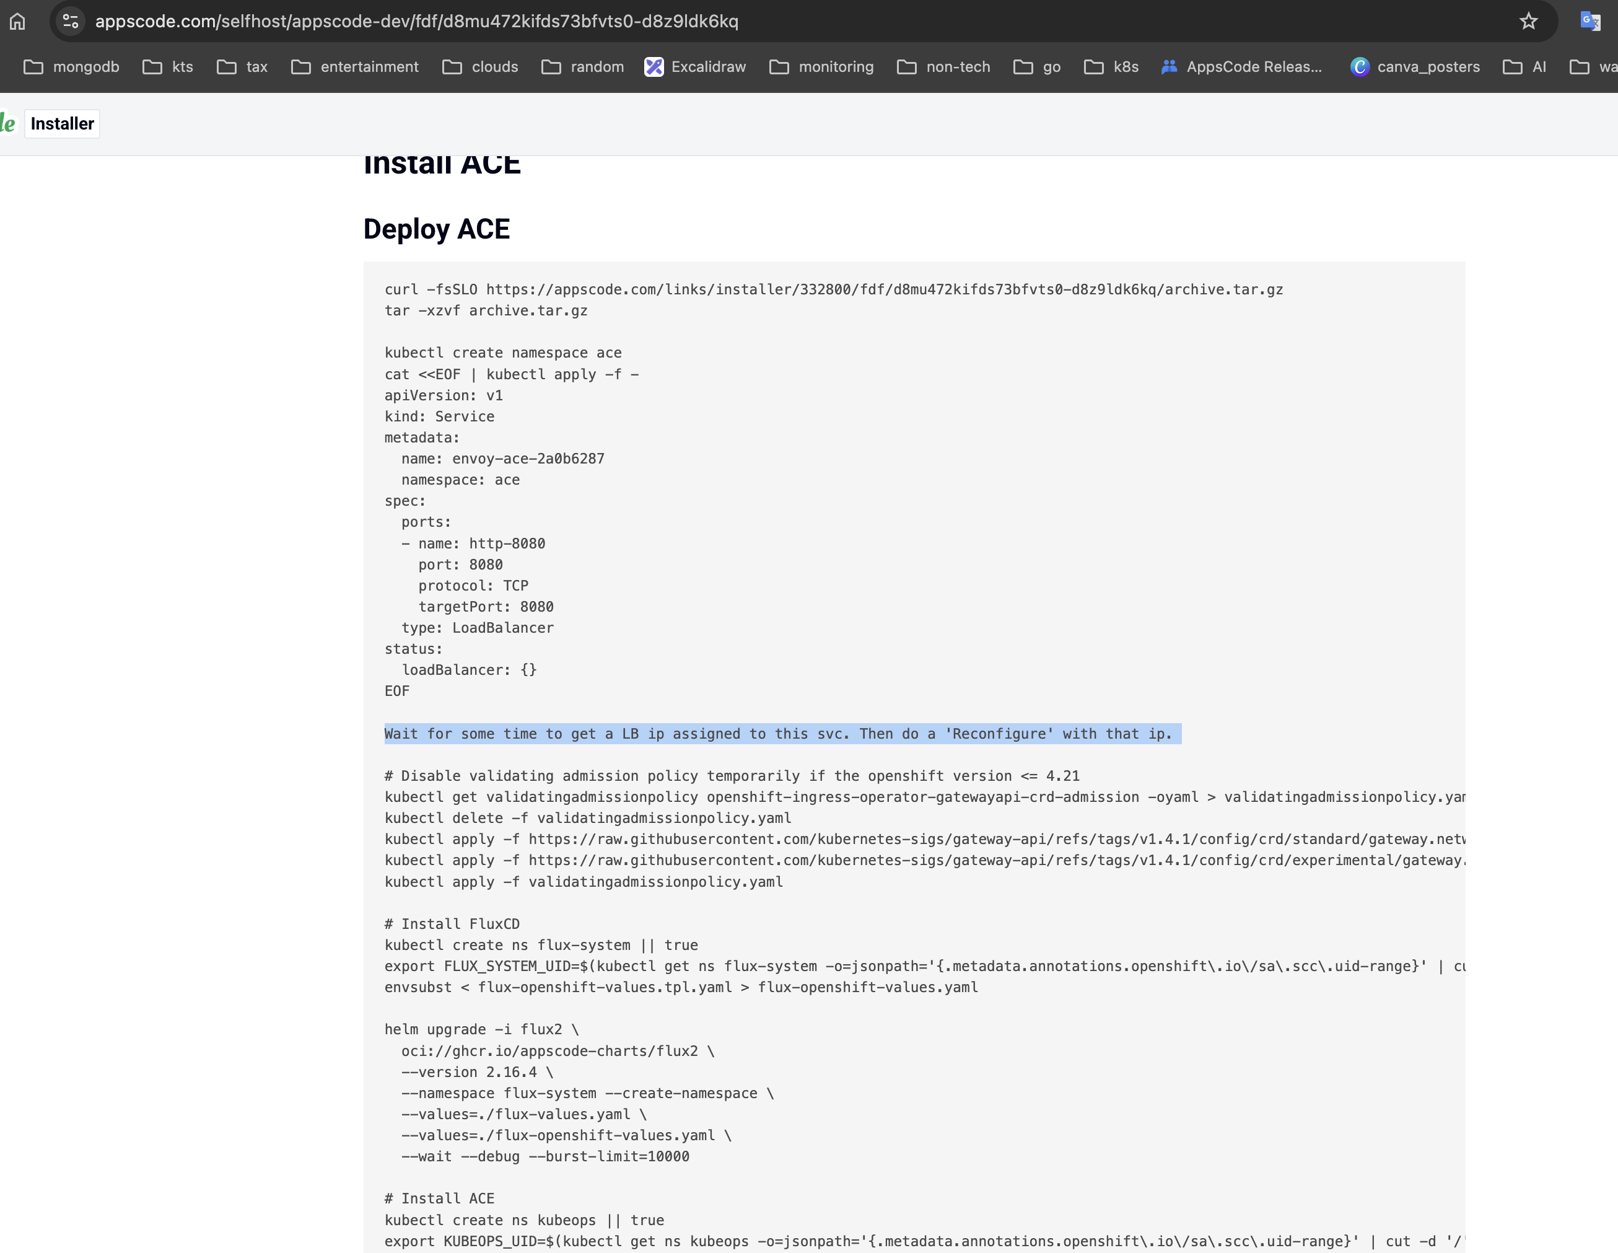Open the Google Translate extension icon
This screenshot has height=1253, width=1618.
[1590, 22]
